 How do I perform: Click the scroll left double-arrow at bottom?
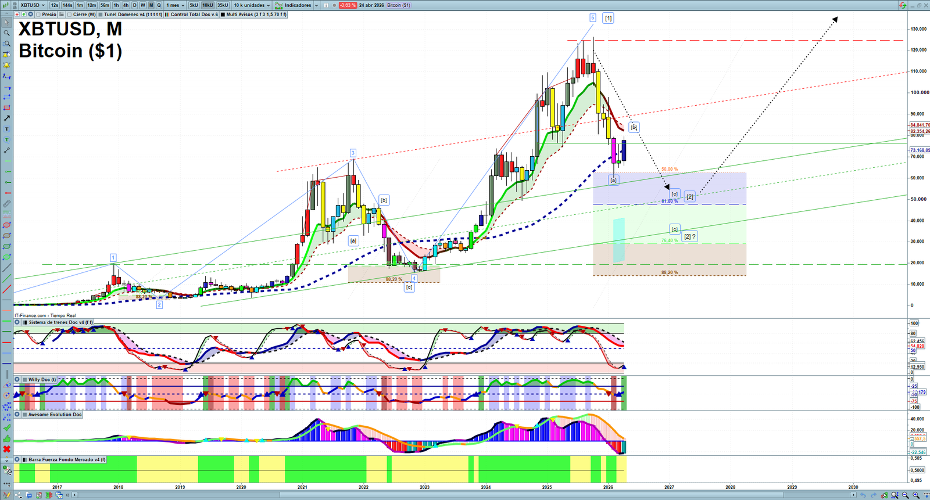(x=68, y=495)
